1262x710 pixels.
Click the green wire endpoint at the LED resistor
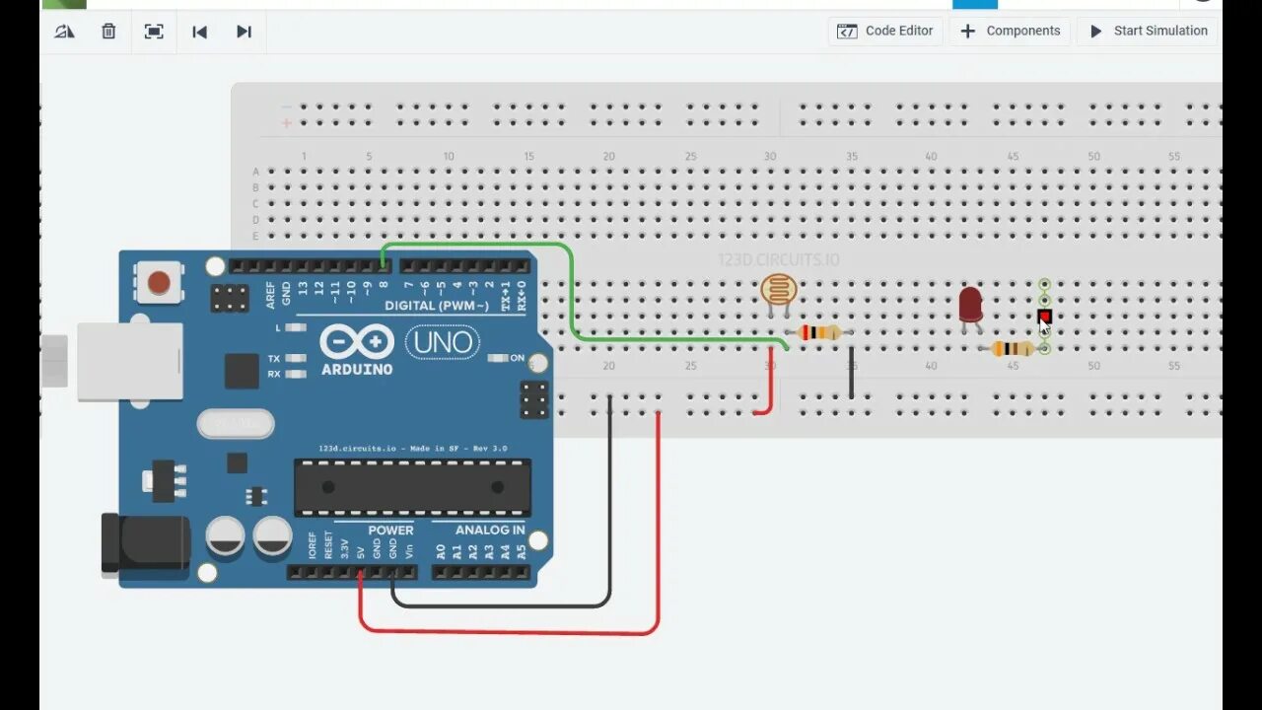tap(1044, 348)
